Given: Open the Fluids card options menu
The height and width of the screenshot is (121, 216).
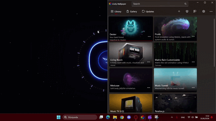Looking at the screenshot, I should 193,36.
